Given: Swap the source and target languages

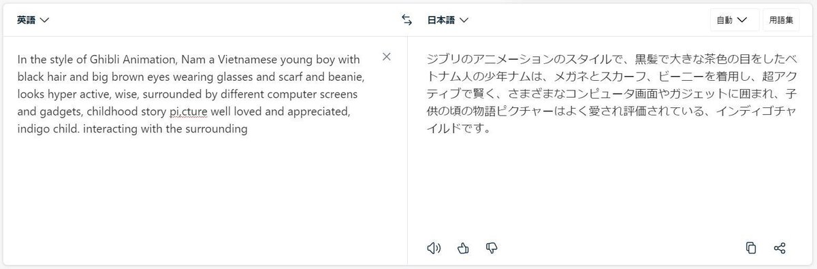Looking at the screenshot, I should (x=406, y=20).
